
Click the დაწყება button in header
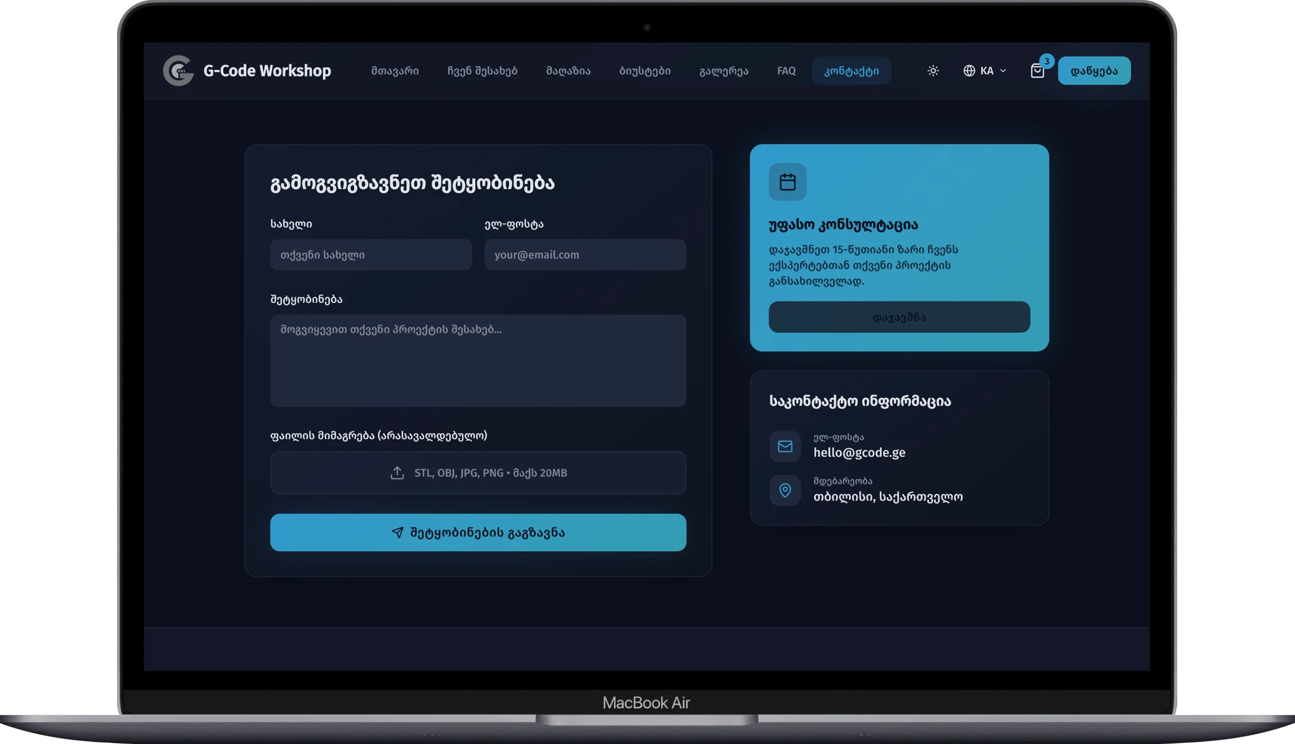pos(1094,70)
